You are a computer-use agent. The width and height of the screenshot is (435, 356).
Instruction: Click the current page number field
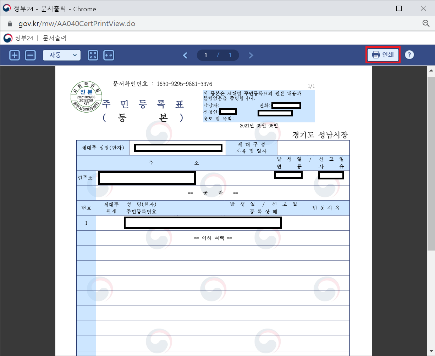tap(206, 55)
